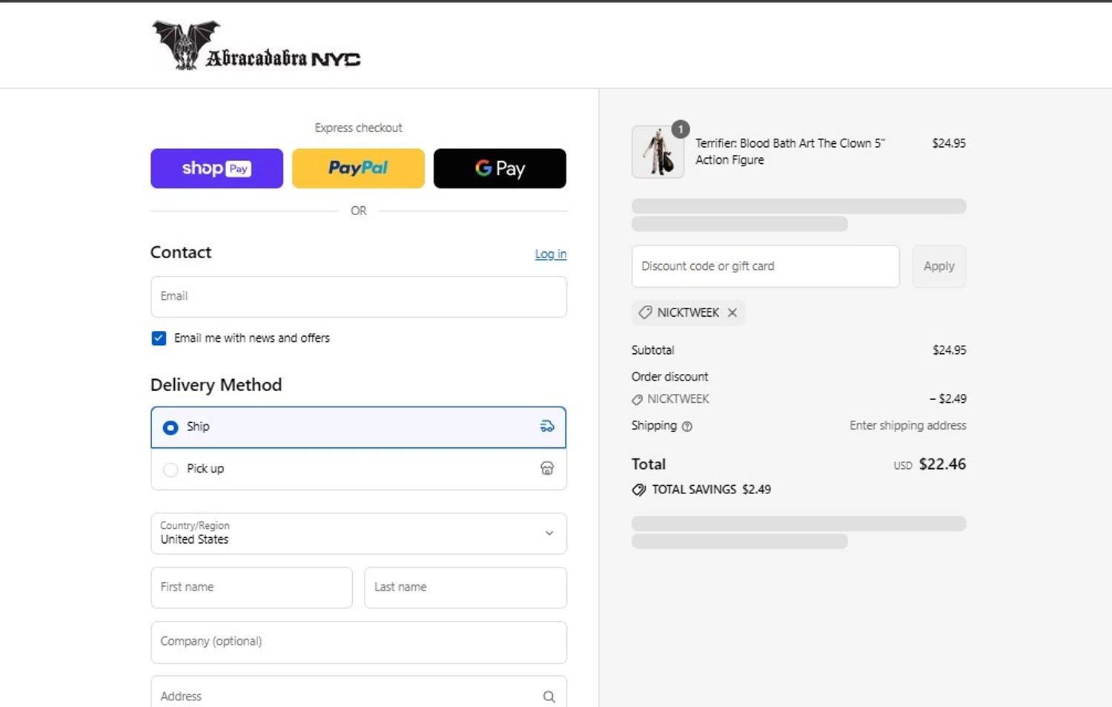Screen dimensions: 1112x707
Task: Click the tag icon on NICKTWEEK chip
Action: point(645,312)
